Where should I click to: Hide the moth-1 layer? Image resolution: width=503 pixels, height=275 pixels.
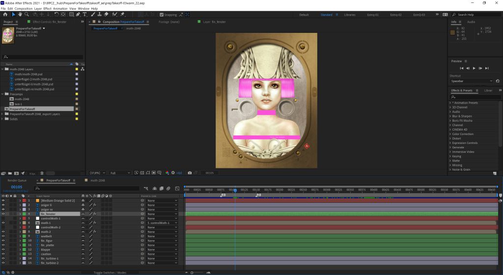(x=3, y=223)
